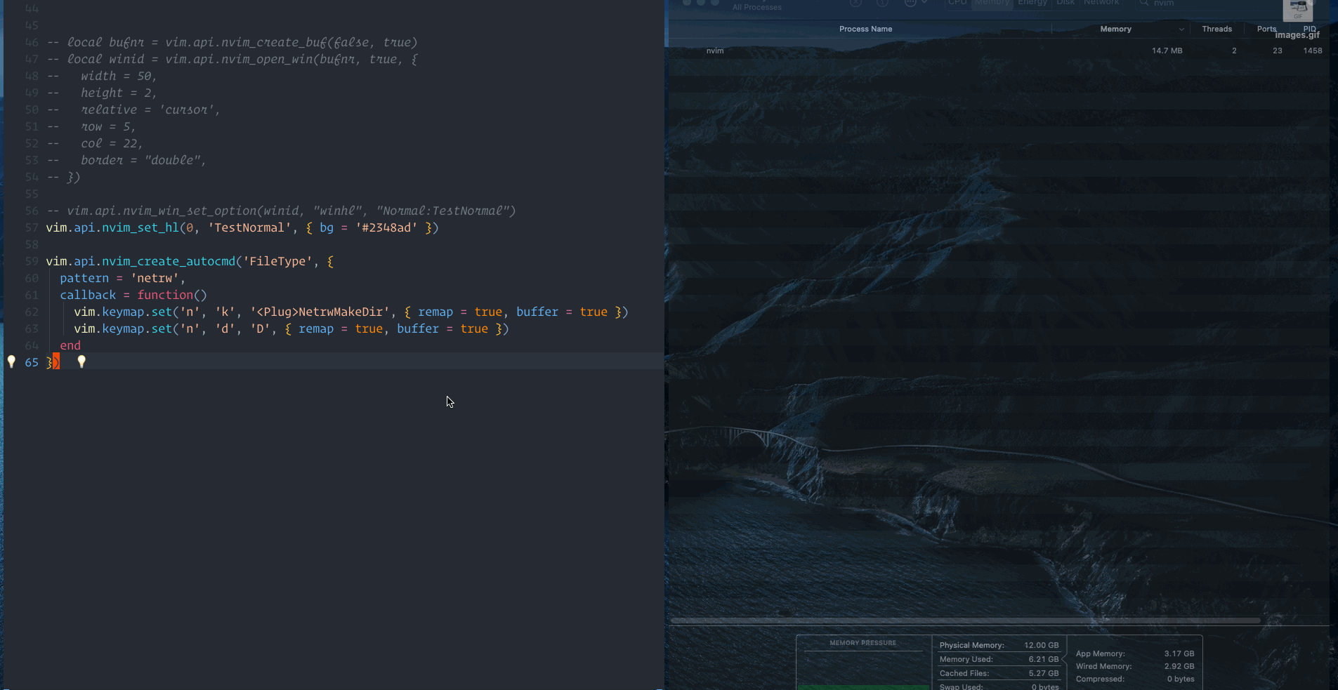The height and width of the screenshot is (690, 1338).
Task: Click line number 63 in gutter
Action: [32, 329]
